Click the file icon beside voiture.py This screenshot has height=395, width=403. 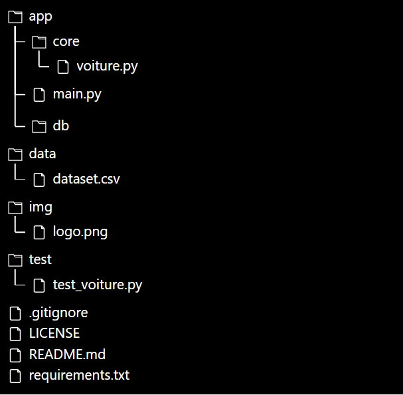pos(63,66)
